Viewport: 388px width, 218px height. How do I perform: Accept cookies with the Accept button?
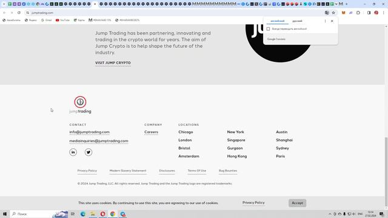[x=297, y=203]
